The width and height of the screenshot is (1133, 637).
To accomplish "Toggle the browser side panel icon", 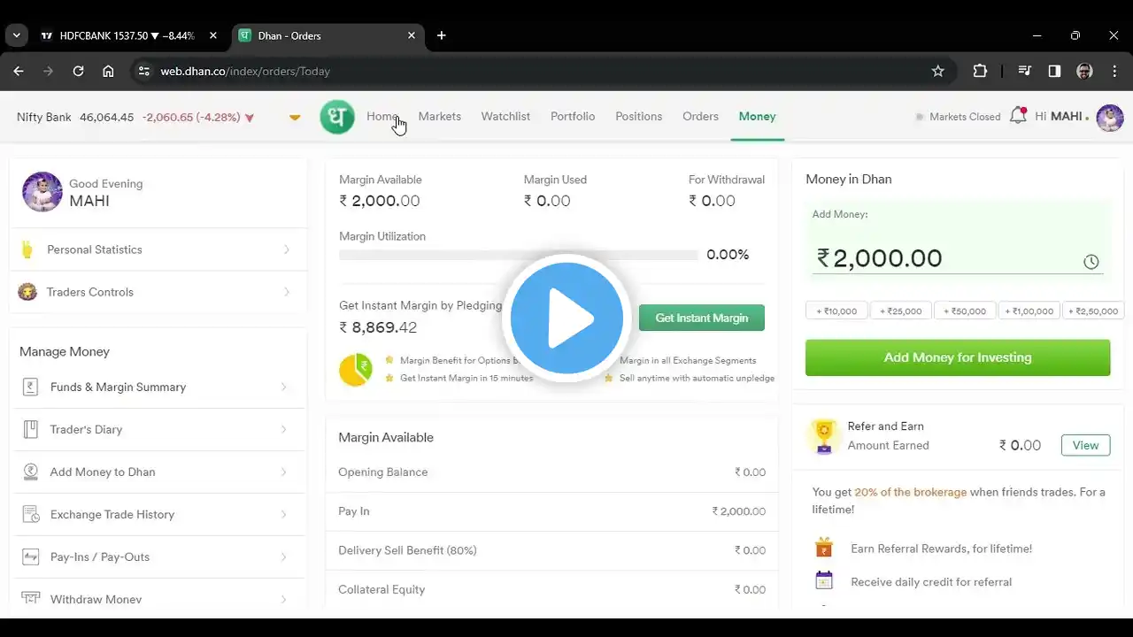I will pyautogui.click(x=1054, y=71).
